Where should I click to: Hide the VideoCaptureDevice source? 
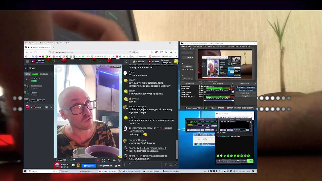pos(200,96)
